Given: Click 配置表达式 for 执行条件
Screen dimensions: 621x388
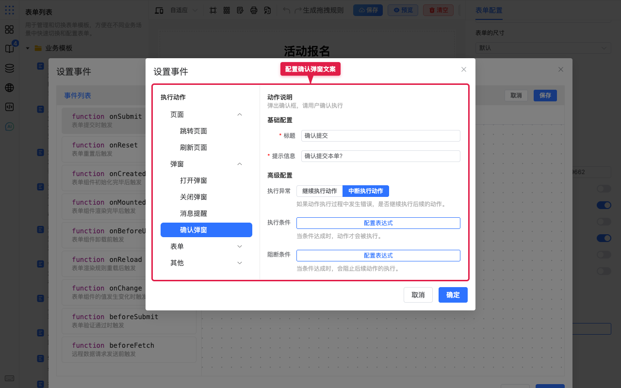Looking at the screenshot, I should [x=378, y=223].
